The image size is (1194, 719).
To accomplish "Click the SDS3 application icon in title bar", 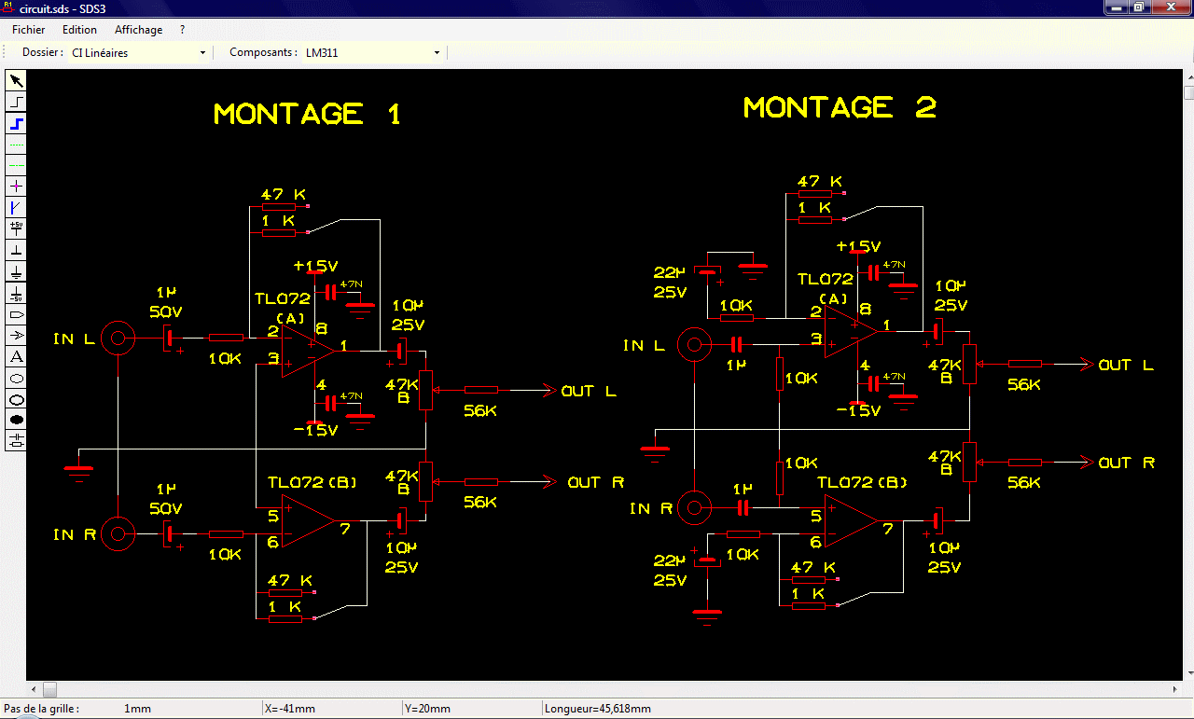I will pyautogui.click(x=9, y=7).
